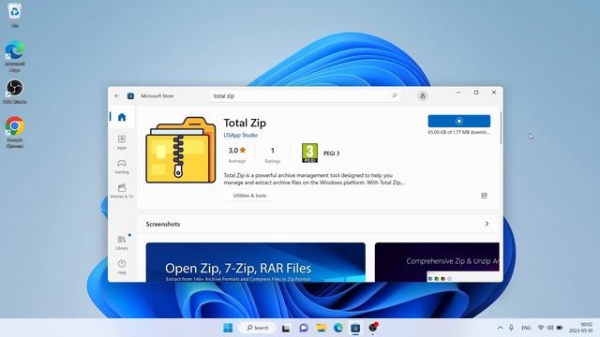
Task: Click the Microsoft Store logo icon
Action: click(x=130, y=95)
